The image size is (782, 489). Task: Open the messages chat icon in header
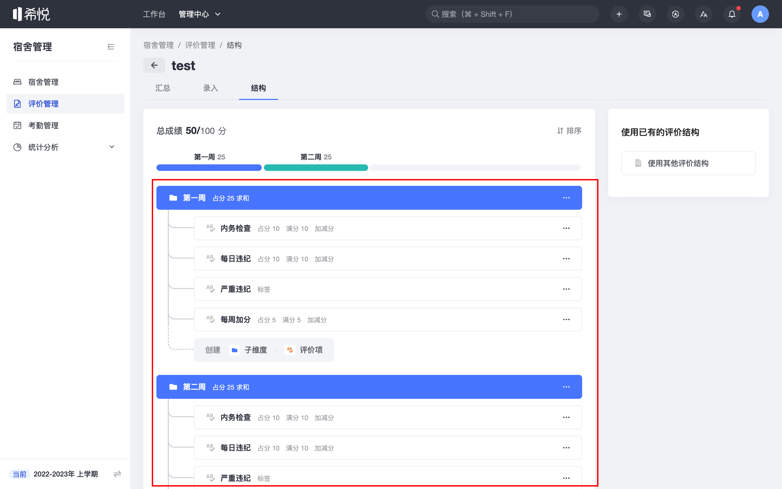(647, 14)
